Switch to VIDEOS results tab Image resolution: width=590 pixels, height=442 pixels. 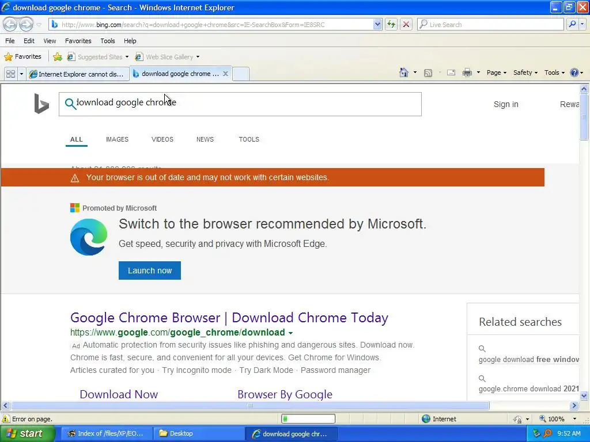tap(162, 139)
